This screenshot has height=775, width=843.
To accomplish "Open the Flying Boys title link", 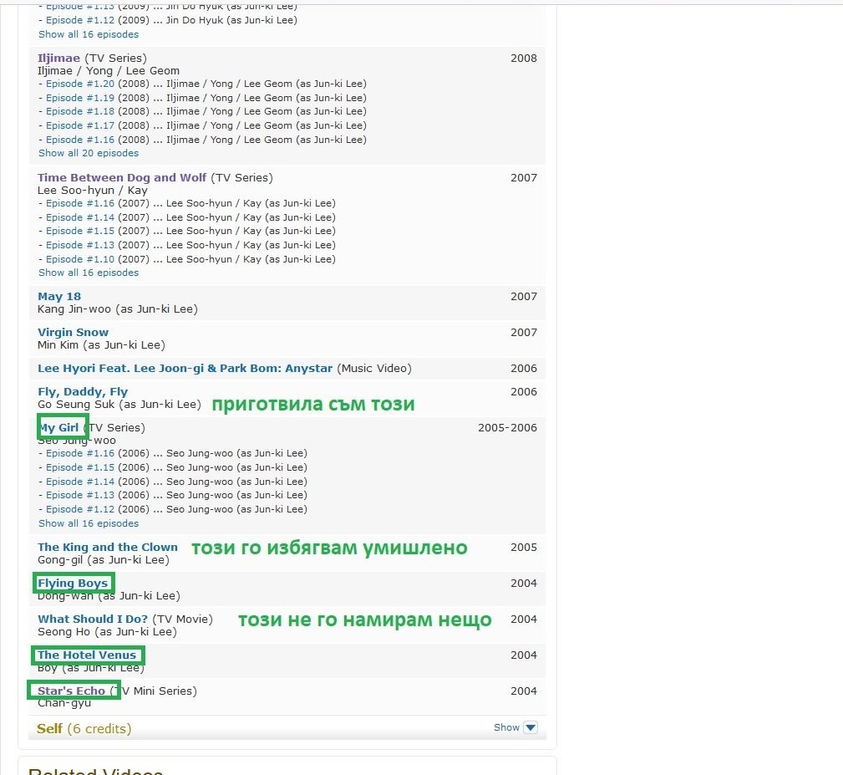I will click(x=73, y=584).
